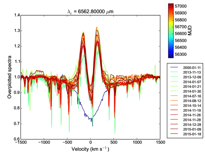This screenshot has width=205, height=155.
Task: Click x-axis tick label 1500
Action: 160,142
